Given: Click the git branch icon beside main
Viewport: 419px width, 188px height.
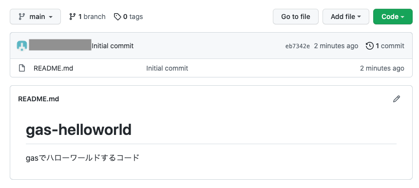Looking at the screenshot, I should 21,17.
